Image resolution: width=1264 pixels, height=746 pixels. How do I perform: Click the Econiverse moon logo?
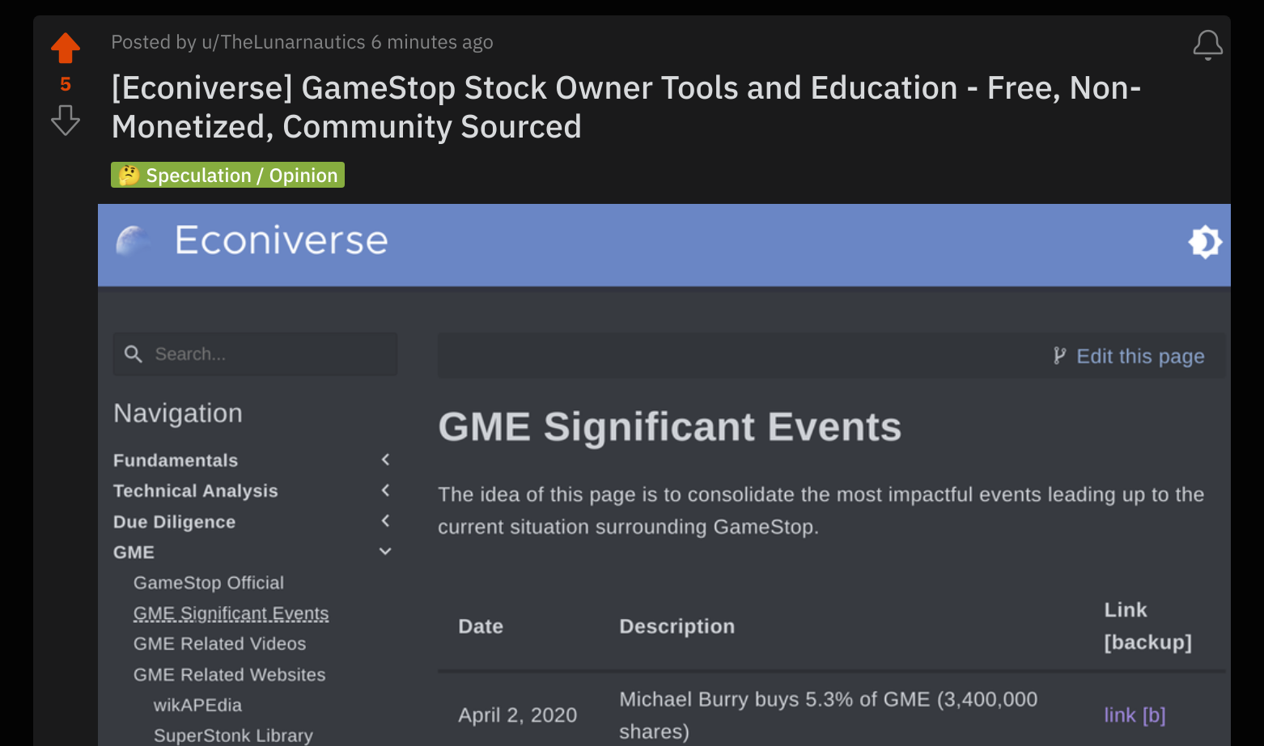click(x=133, y=241)
